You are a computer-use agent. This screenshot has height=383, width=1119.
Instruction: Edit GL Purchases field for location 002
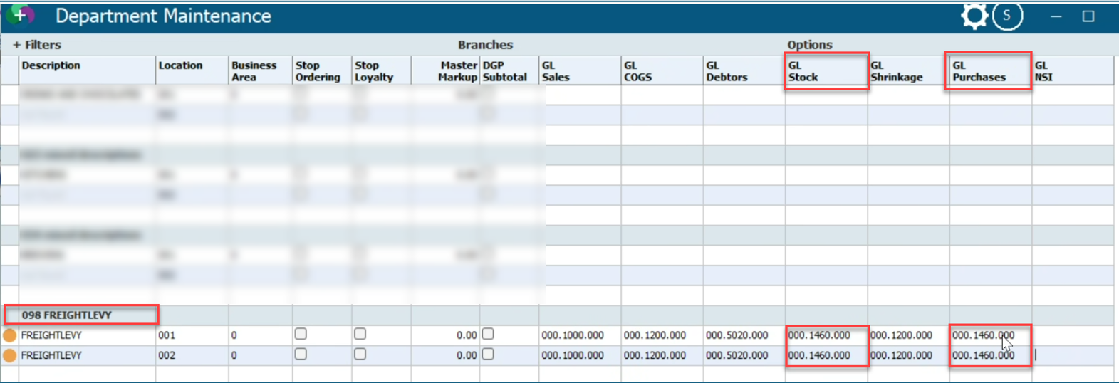pos(983,355)
